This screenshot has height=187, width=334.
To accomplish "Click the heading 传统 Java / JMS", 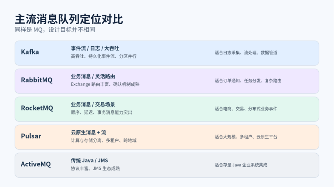I will [x=89, y=161].
